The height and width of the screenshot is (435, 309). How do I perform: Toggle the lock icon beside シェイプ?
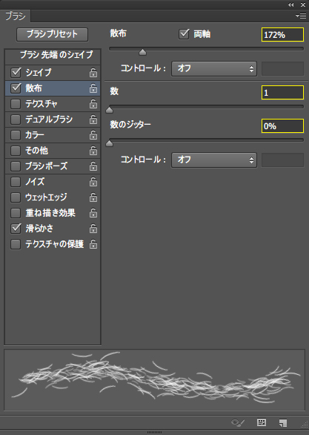[93, 73]
